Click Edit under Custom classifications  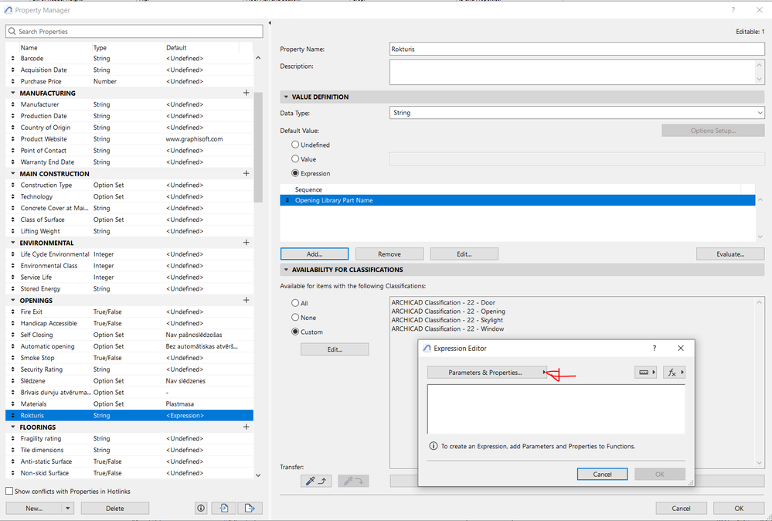tap(335, 349)
